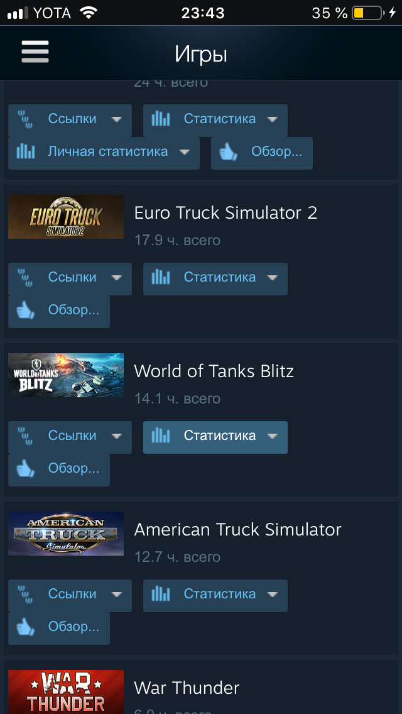The image size is (402, 714).
Task: Tap bar chart icon in World of Tanks Blitz Статистика
Action: tap(160, 436)
